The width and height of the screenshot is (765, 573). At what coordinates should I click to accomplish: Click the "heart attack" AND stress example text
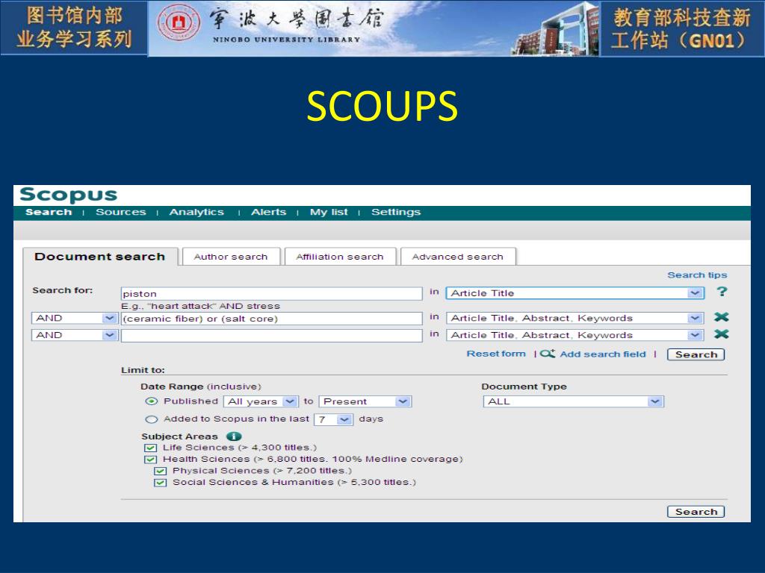[214, 306]
